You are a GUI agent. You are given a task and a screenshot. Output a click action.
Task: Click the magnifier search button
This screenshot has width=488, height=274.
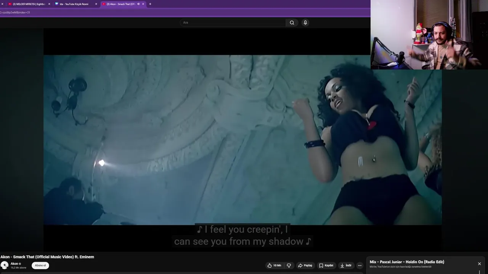point(292,22)
